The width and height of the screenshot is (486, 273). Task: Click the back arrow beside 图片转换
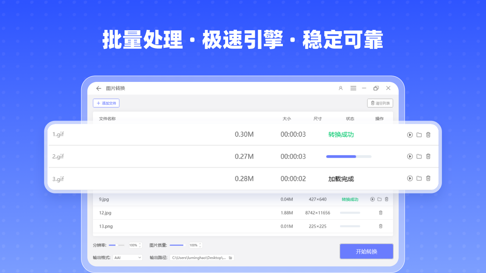pos(98,88)
